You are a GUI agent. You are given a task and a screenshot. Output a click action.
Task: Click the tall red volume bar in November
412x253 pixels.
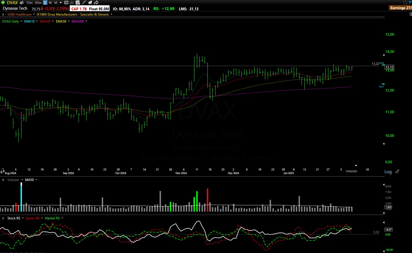pyautogui.click(x=207, y=200)
